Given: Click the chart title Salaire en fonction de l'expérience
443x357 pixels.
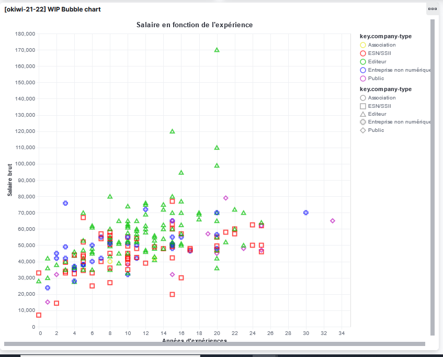Looking at the screenshot, I should coord(195,25).
